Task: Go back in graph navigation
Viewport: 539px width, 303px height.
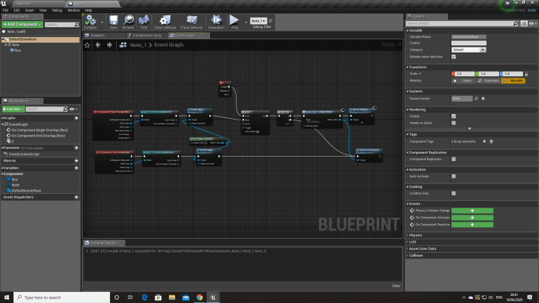Action: 98,45
